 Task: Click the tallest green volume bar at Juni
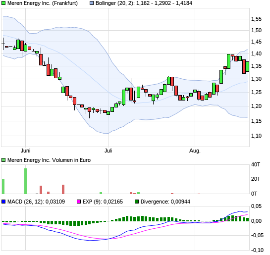25,181
